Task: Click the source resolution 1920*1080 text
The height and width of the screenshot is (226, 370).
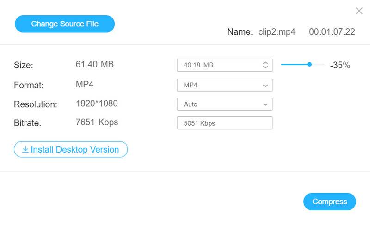Action: 97,104
